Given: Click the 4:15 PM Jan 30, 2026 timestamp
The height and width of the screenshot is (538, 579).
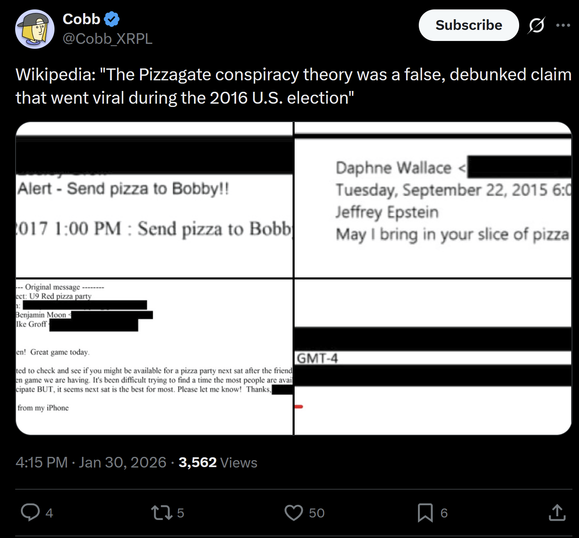Looking at the screenshot, I should pos(91,463).
